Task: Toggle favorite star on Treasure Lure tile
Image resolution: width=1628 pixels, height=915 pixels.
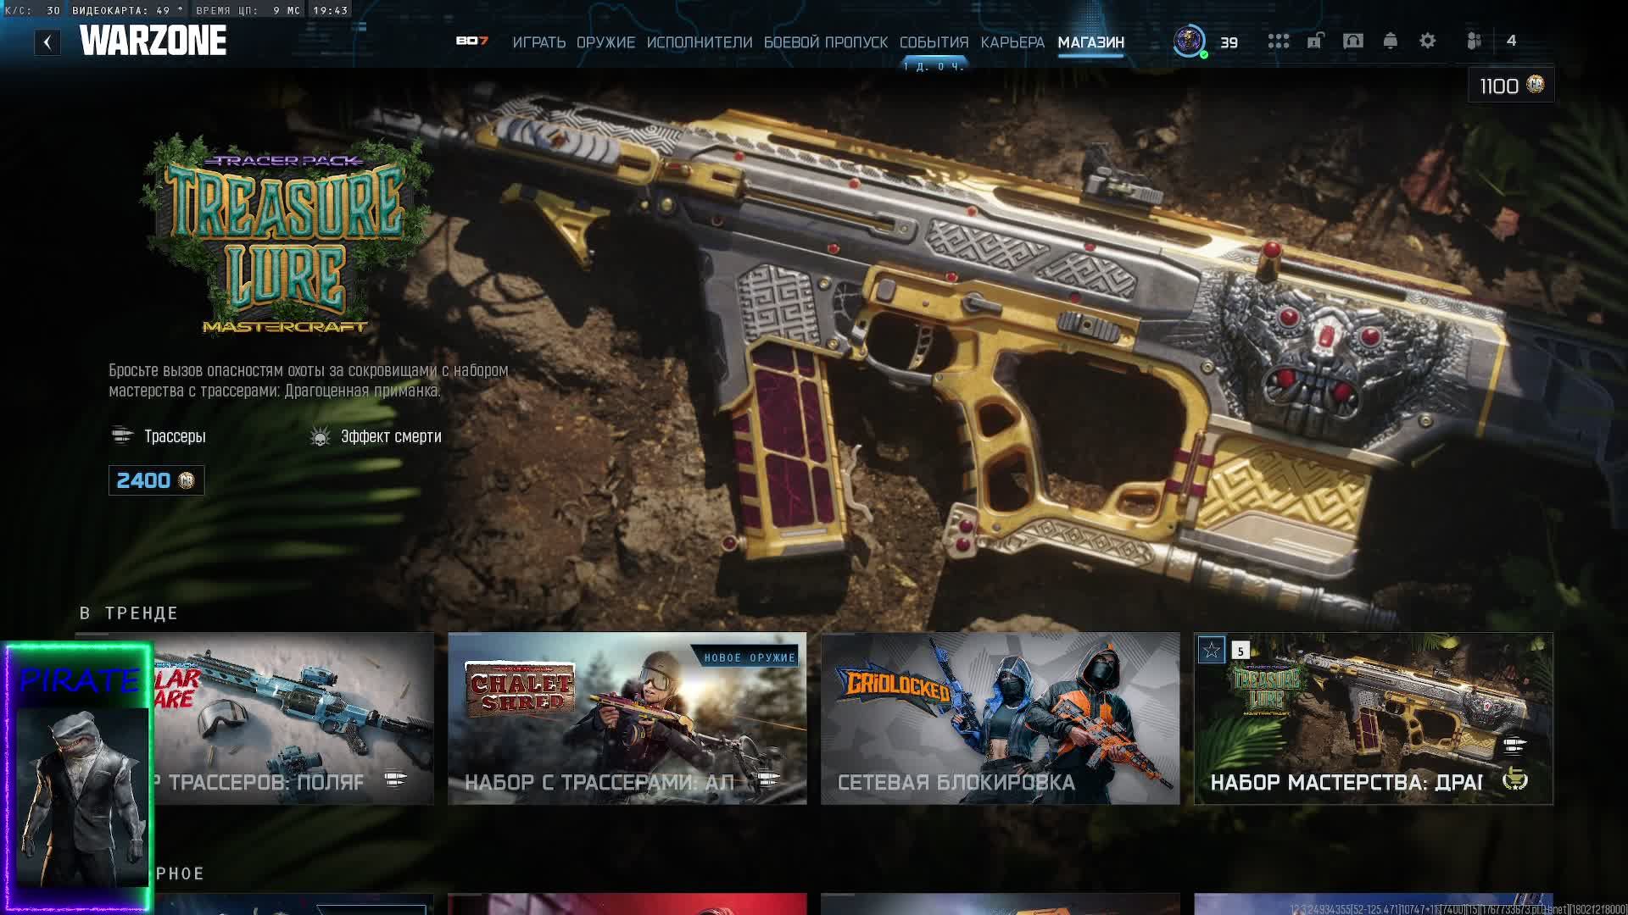Action: tap(1212, 650)
